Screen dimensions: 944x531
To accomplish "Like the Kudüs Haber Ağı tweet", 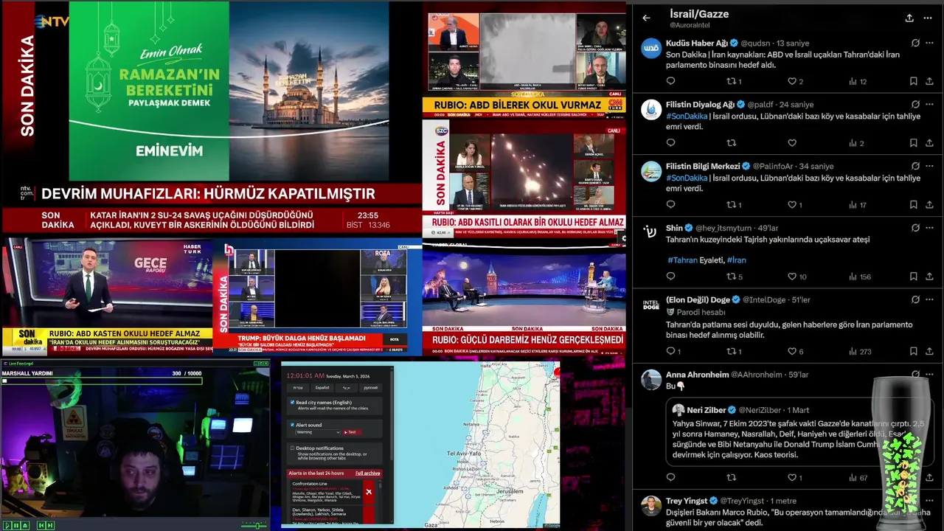I will [792, 81].
